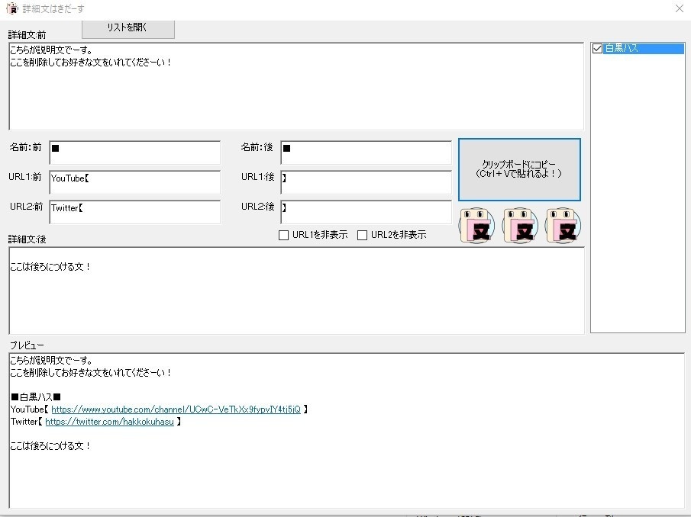The width and height of the screenshot is (691, 517).
Task: Click the クリップボードにコピー button
Action: (x=519, y=169)
